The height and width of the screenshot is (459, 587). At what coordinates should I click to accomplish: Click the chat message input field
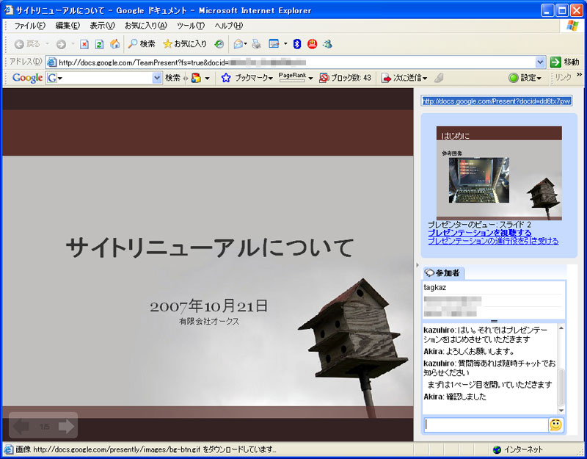point(485,424)
